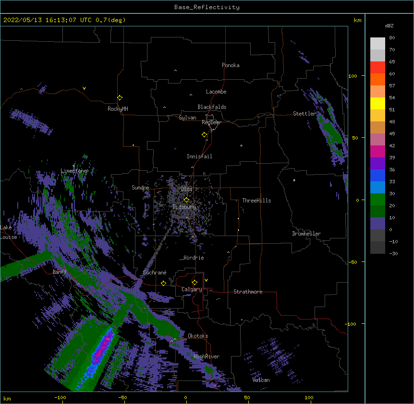This screenshot has height=404, width=414.
Task: Select the HighRiver label
Action: click(207, 356)
